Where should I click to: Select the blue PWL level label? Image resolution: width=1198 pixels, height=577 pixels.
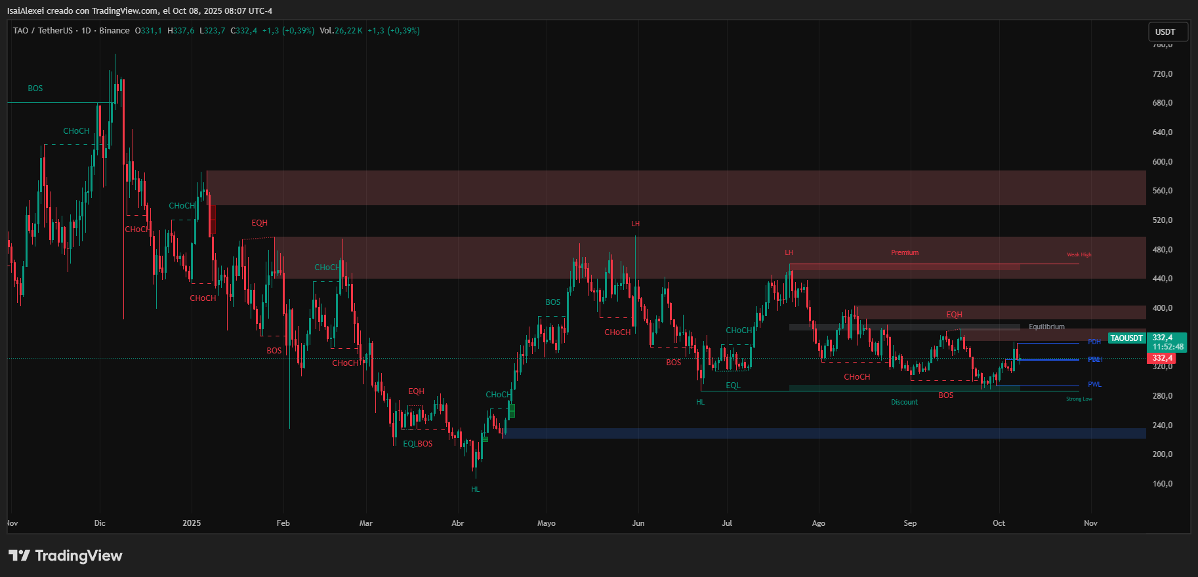(1094, 385)
